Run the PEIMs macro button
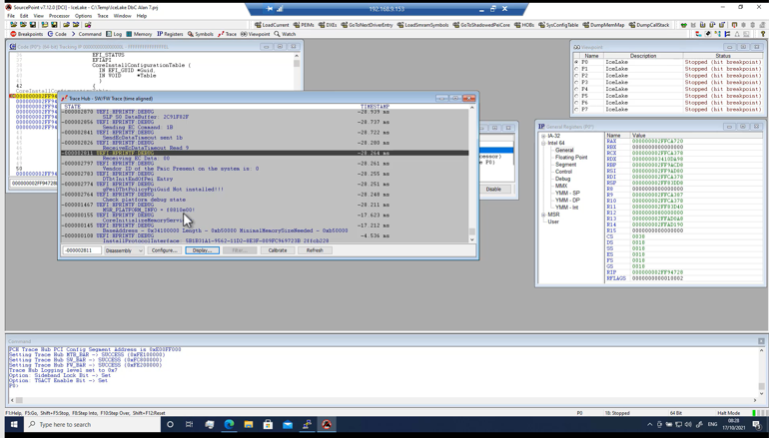 pos(304,25)
